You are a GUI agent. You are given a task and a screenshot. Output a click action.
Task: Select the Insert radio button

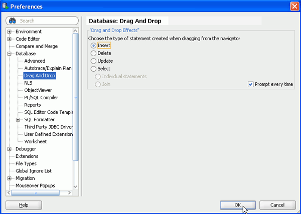tap(93, 46)
